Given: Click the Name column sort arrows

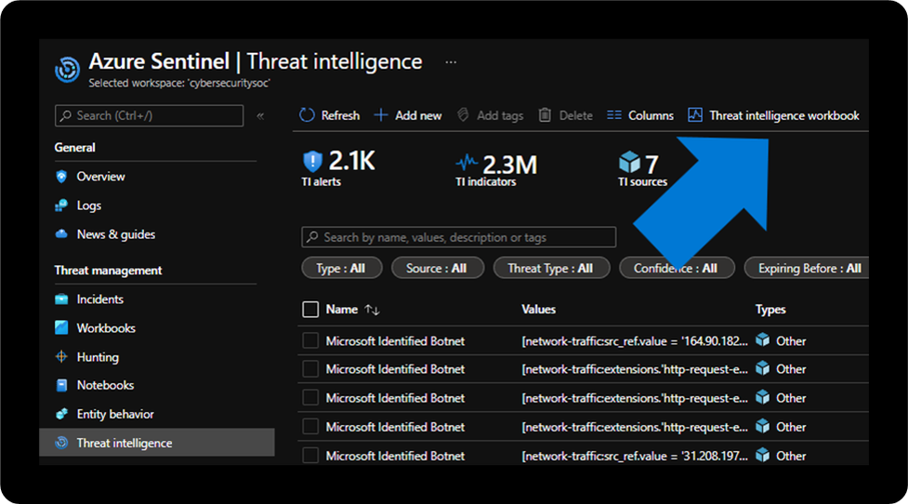Looking at the screenshot, I should coord(373,310).
